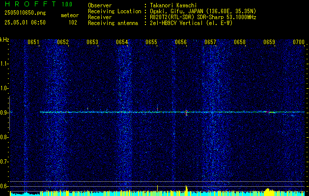Click the small echo spike after 0652
The height and width of the screenshot is (196, 309).
click(88, 109)
